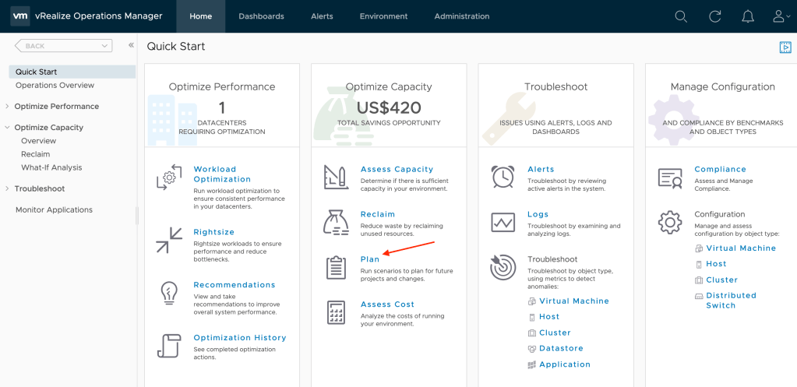Switch to the Dashboards tab
Viewport: 797px width, 387px height.
pos(261,16)
